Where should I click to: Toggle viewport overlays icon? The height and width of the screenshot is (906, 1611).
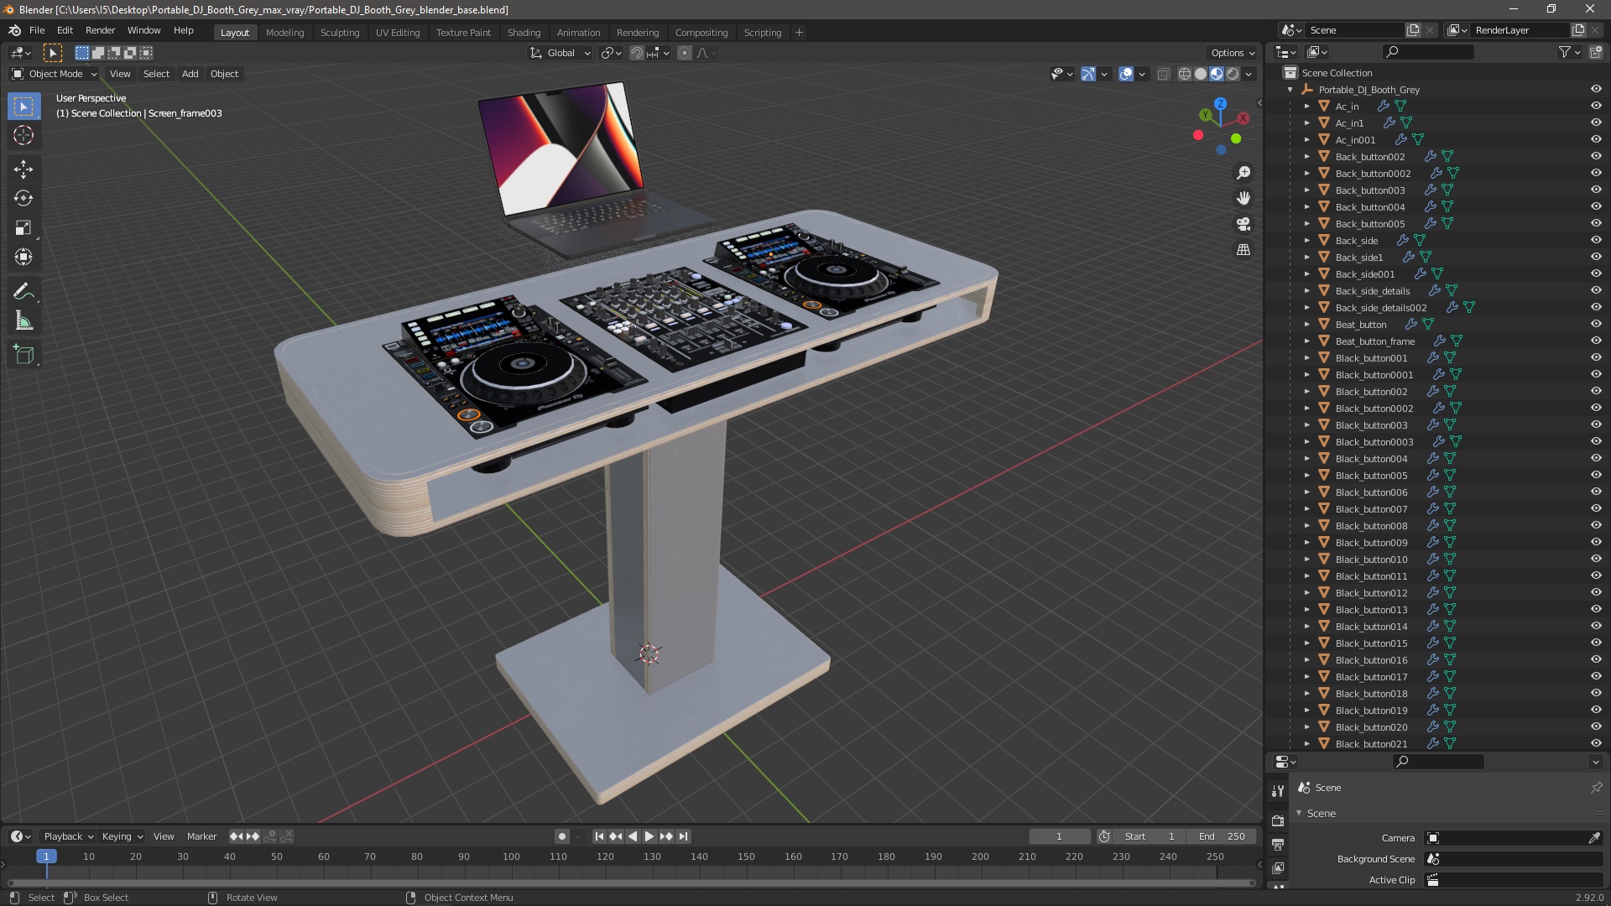tap(1126, 74)
